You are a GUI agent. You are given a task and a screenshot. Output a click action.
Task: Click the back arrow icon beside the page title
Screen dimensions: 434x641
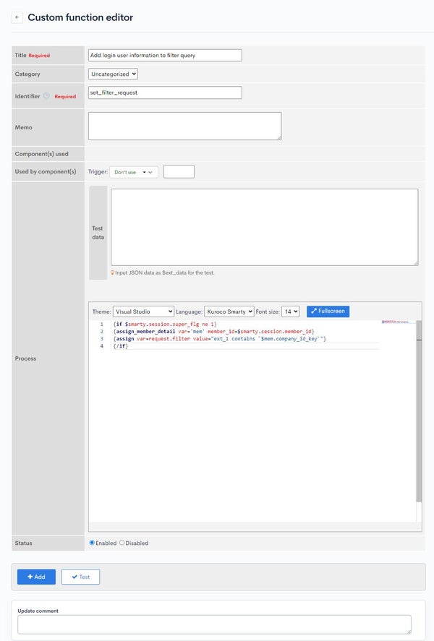click(x=17, y=17)
